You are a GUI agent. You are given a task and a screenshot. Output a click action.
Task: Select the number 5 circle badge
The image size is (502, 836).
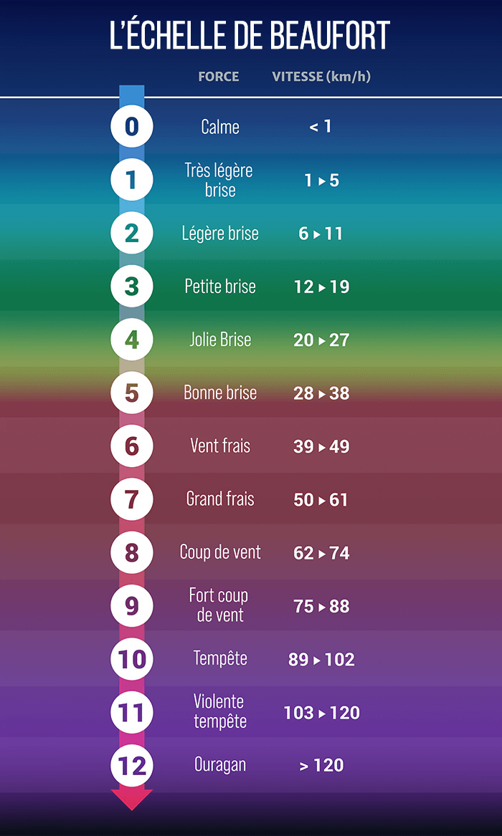point(131,393)
